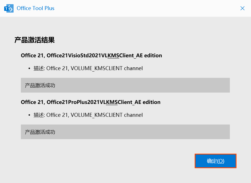Click the Office21VisioStd2021VLKMSClient_AE edition heading
The width and height of the screenshot is (251, 183).
[x=91, y=56]
